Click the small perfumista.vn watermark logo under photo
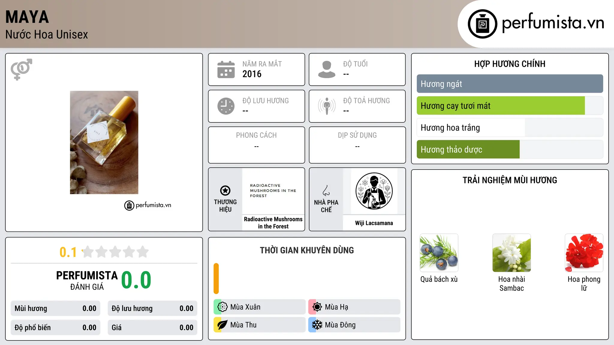Image resolution: width=614 pixels, height=345 pixels. pyautogui.click(x=148, y=205)
